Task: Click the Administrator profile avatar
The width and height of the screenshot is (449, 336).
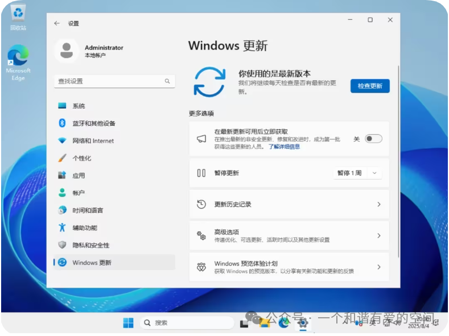Action: [67, 51]
